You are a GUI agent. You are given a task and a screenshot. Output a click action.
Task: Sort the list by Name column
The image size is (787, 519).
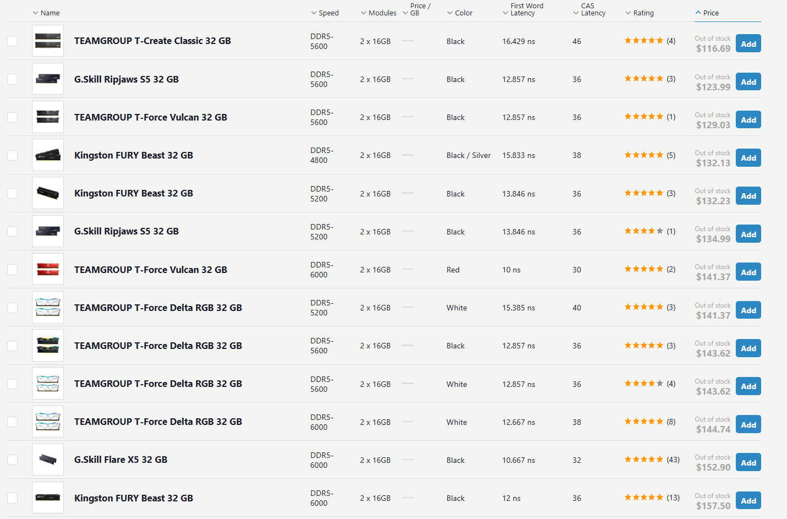(46, 13)
